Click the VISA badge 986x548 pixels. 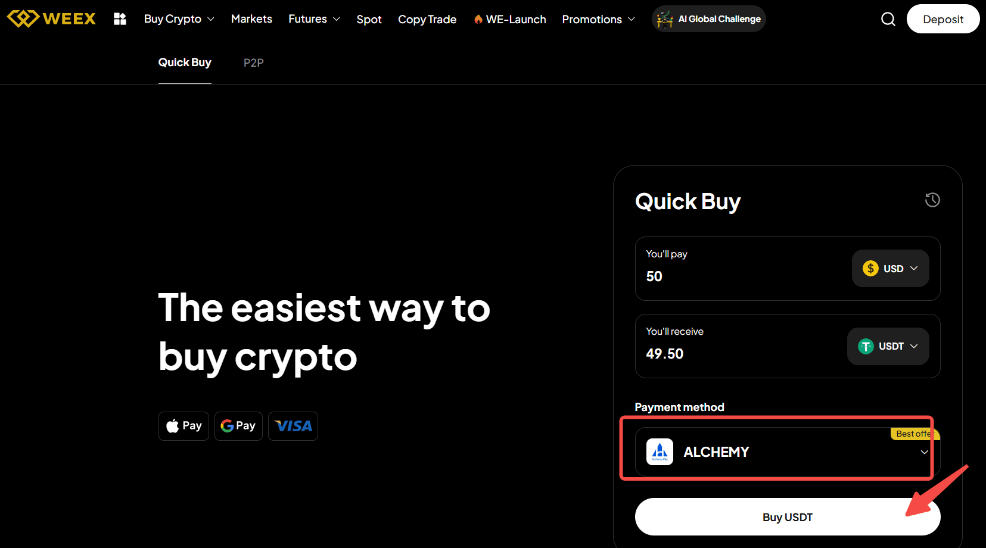(293, 426)
